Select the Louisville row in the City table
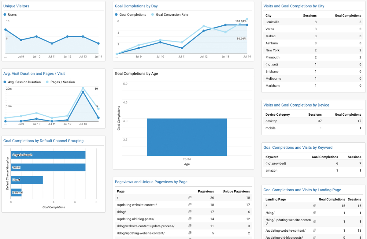The height and width of the screenshot is (239, 367). click(x=313, y=22)
